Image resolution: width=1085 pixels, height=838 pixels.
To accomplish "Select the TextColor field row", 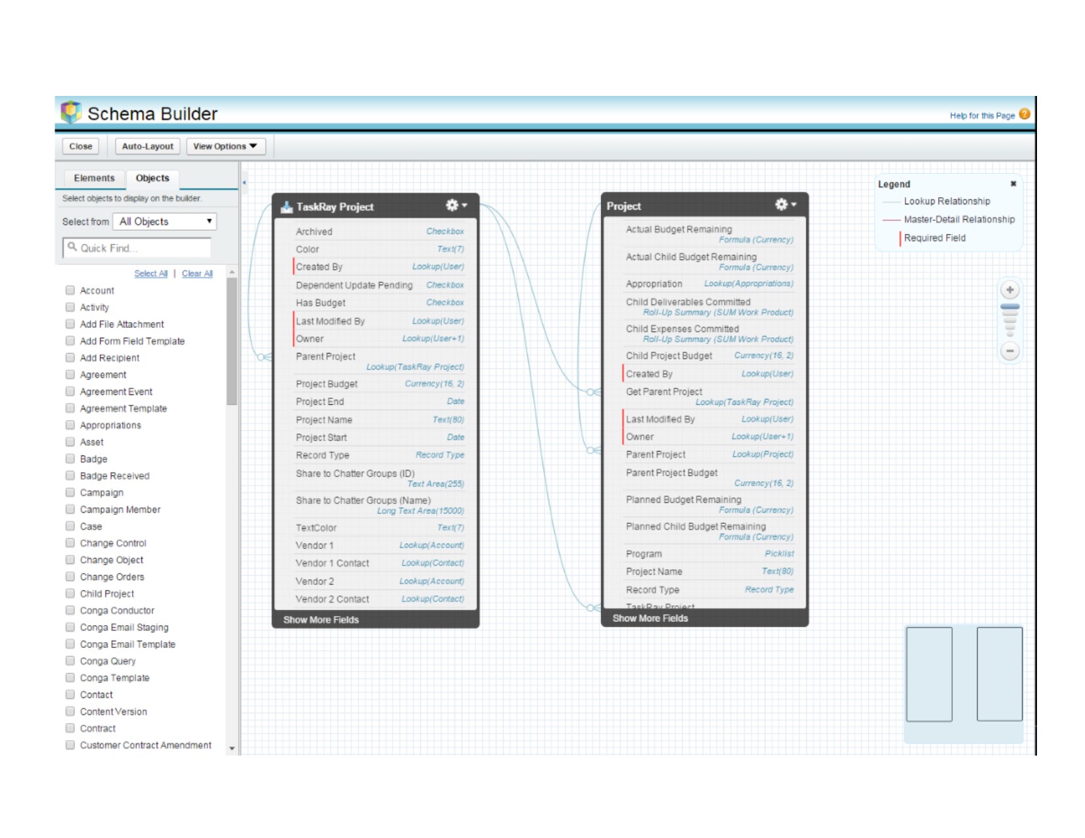I will [x=379, y=528].
